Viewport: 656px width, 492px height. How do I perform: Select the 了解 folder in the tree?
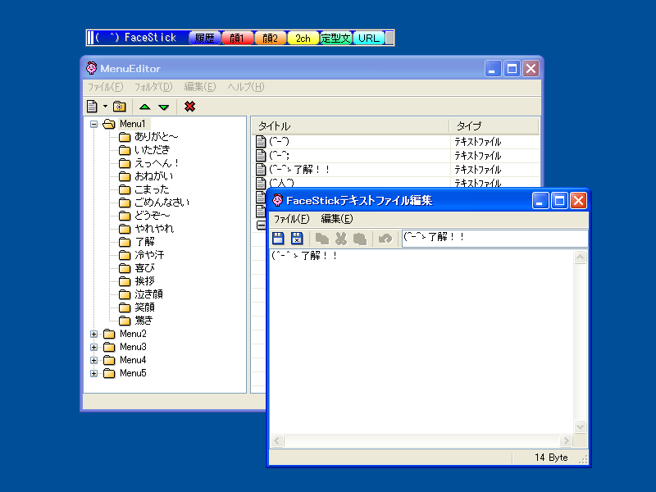pyautogui.click(x=145, y=242)
